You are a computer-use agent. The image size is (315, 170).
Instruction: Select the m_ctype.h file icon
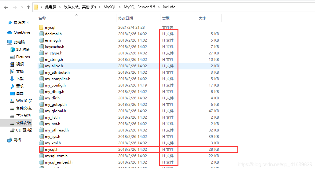[x=41, y=53]
